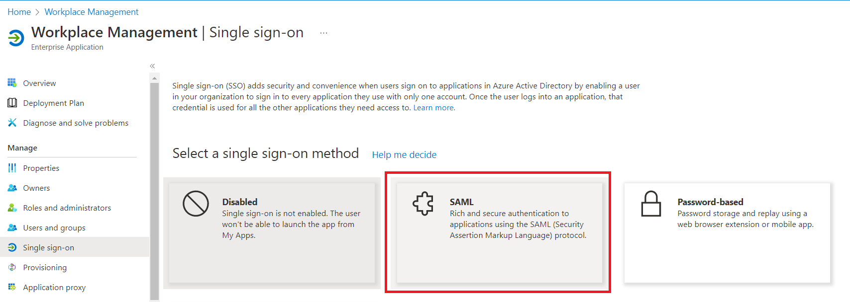Click the Help me decide link
The image size is (850, 302).
point(404,155)
